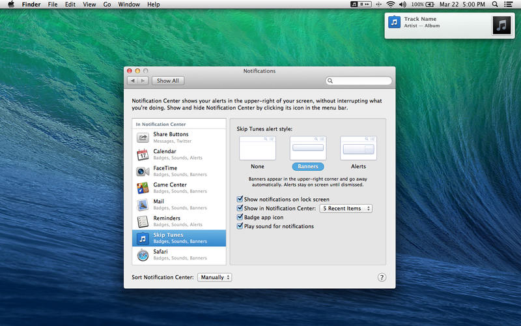Open the volume menu bar icon
The width and height of the screenshot is (521, 326).
tap(402, 5)
